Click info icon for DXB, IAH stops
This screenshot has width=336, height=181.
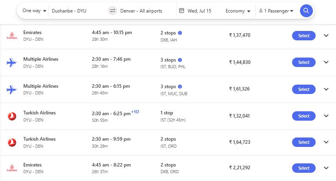(x=180, y=33)
